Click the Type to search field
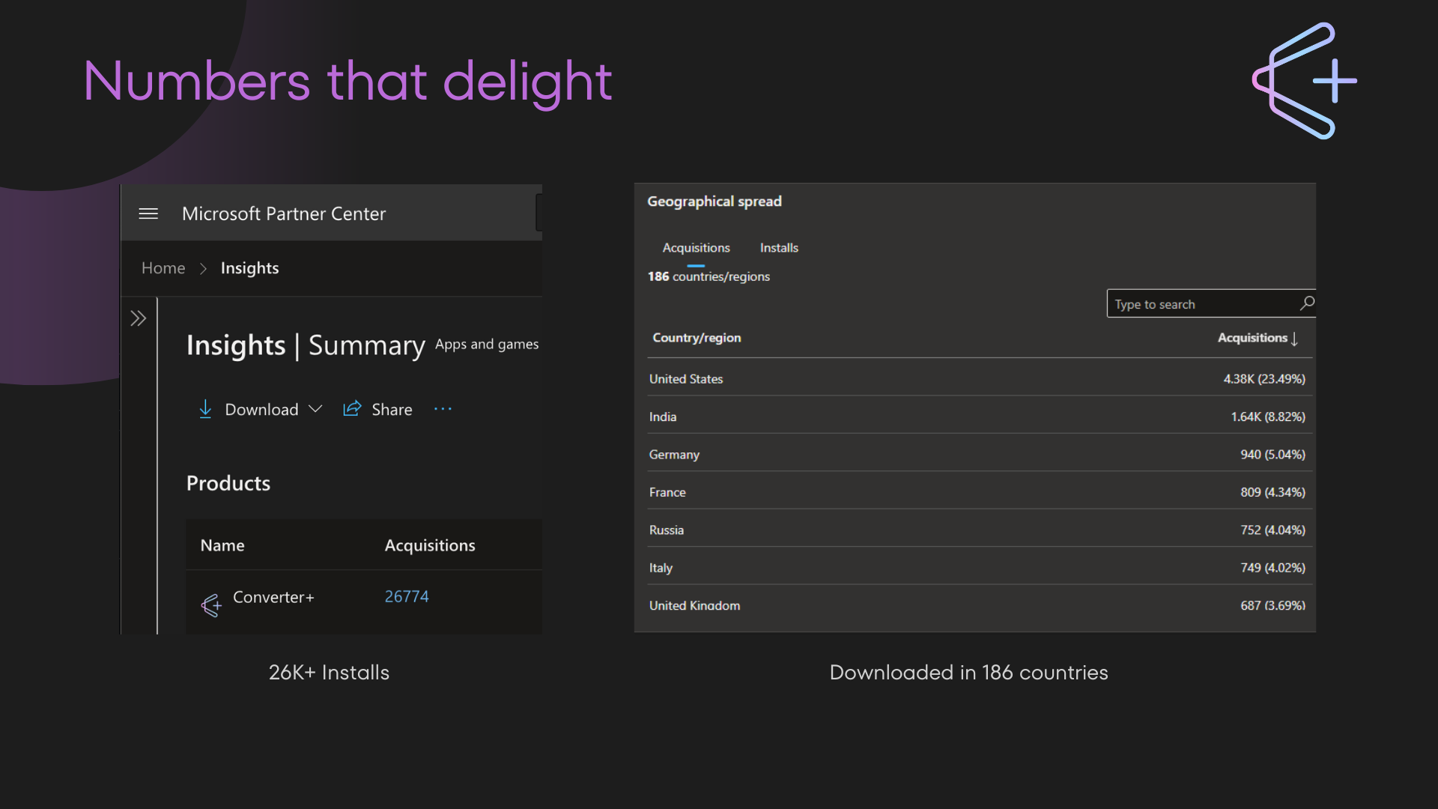1438x809 pixels. coord(1211,303)
